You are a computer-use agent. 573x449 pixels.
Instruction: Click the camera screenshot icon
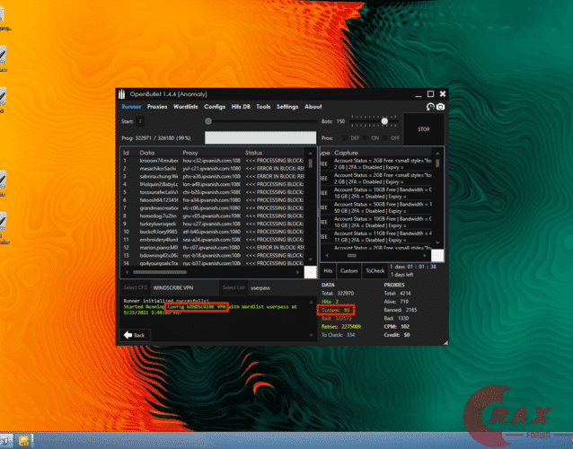(x=440, y=107)
